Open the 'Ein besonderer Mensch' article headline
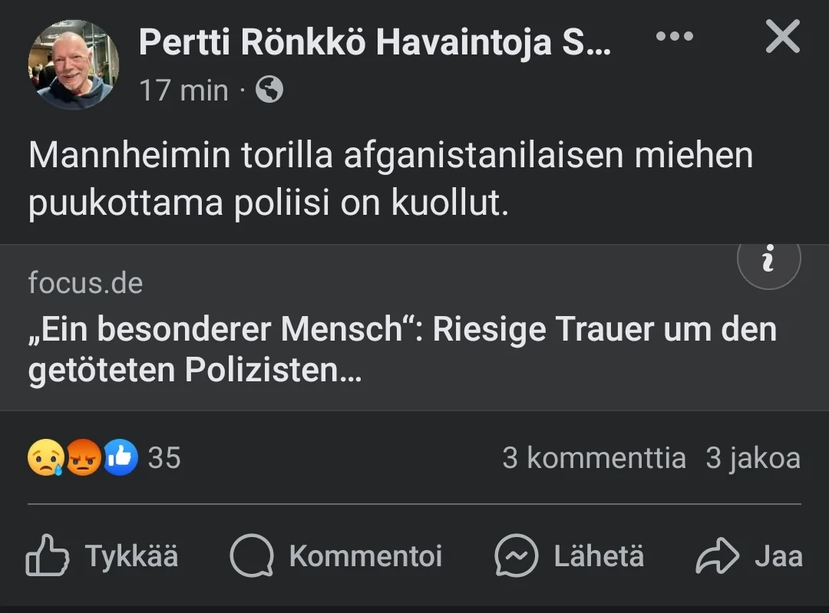The width and height of the screenshot is (829, 613). pyautogui.click(x=402, y=350)
